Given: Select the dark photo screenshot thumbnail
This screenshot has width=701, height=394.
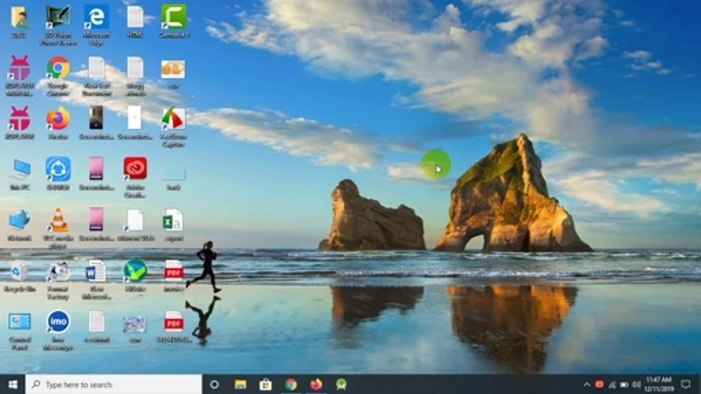Looking at the screenshot, I should (x=96, y=118).
